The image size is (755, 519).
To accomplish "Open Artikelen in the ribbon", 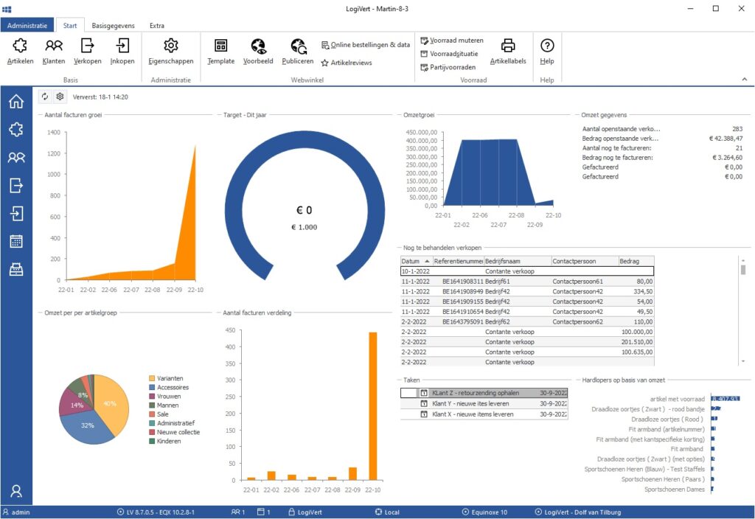I will point(20,52).
